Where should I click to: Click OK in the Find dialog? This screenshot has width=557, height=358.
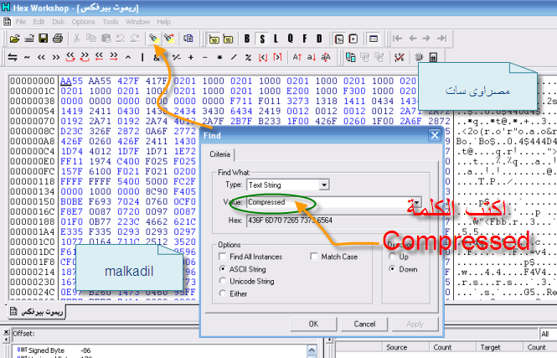[313, 324]
